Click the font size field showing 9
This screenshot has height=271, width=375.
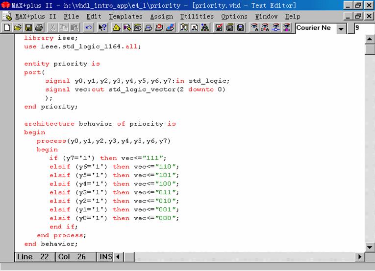(364, 28)
